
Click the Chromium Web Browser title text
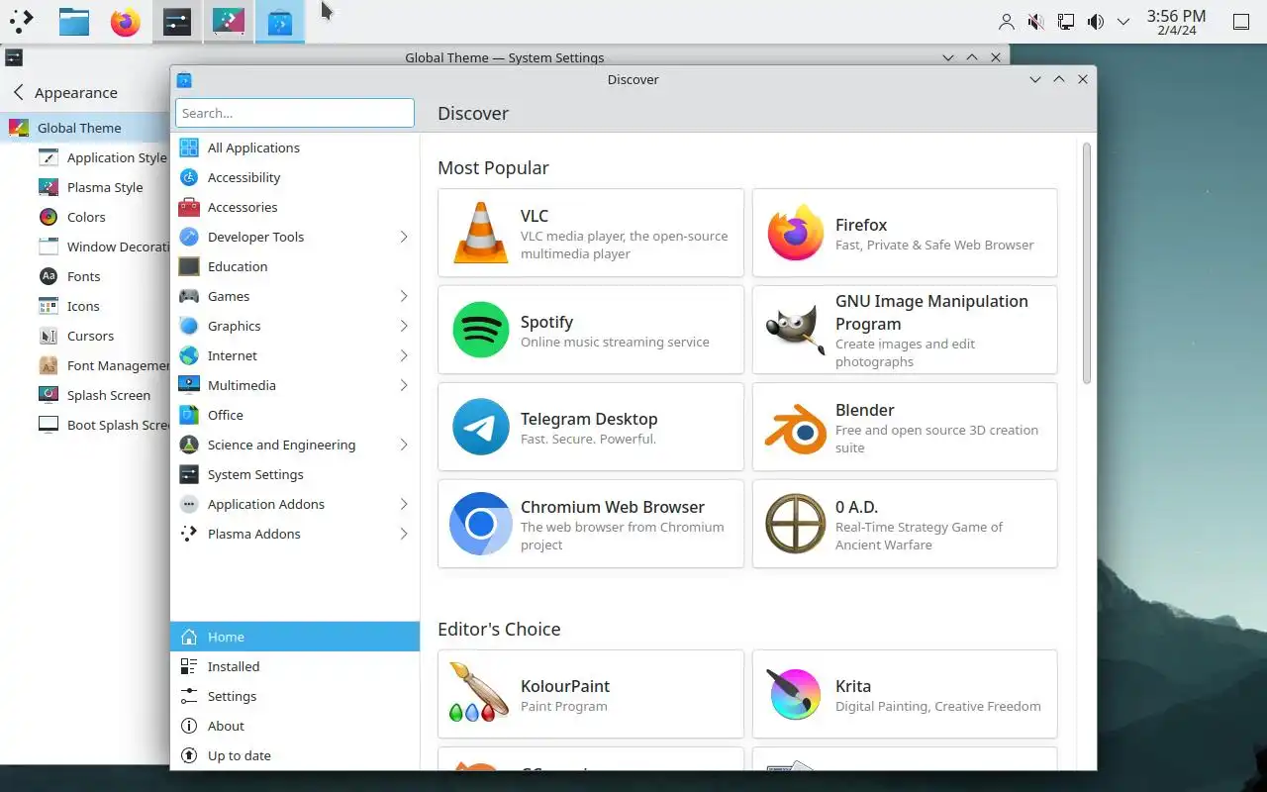pyautogui.click(x=613, y=507)
